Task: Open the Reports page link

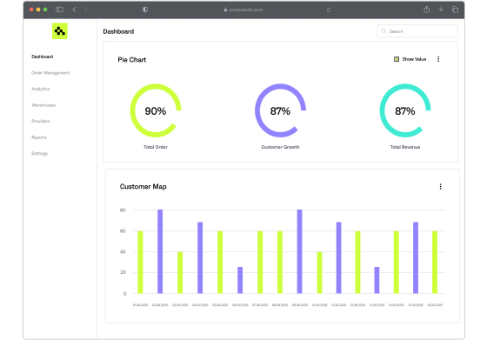Action: click(x=39, y=137)
